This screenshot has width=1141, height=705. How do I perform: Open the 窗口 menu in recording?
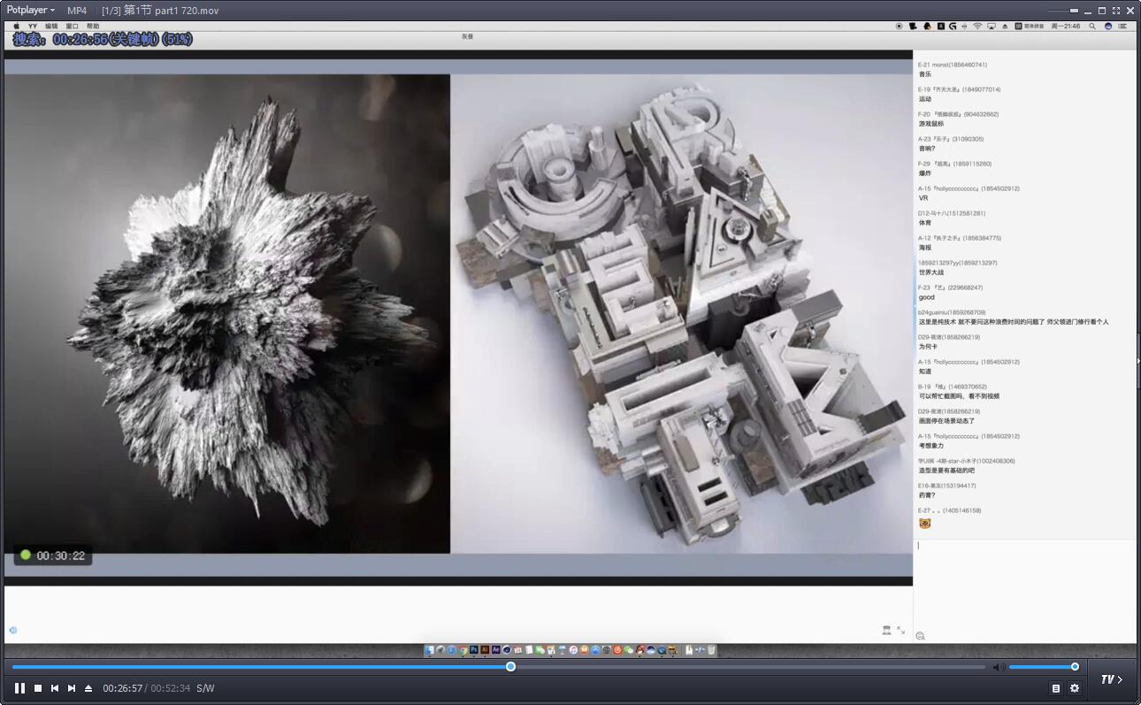72,27
